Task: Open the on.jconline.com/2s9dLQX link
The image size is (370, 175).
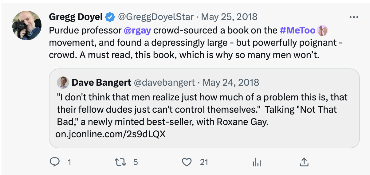Action: pyautogui.click(x=110, y=134)
